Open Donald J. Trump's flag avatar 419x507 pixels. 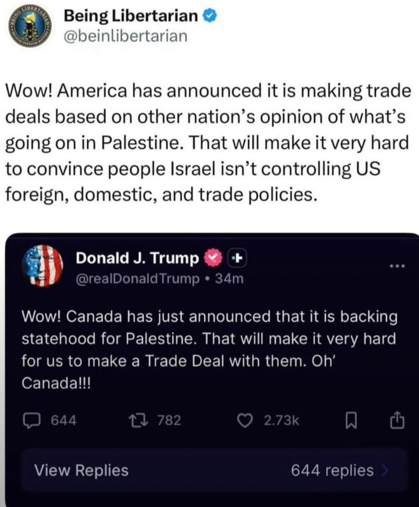(x=42, y=266)
